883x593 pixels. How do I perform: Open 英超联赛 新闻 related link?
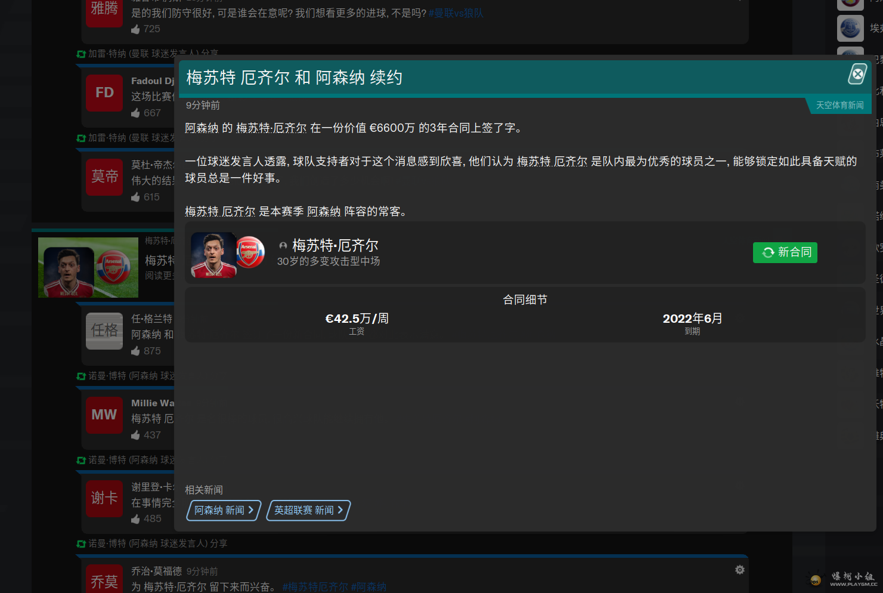[x=308, y=510]
